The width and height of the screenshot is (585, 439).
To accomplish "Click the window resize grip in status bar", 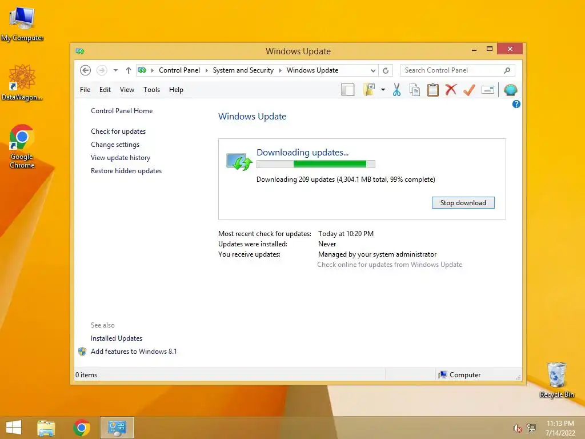I will (x=518, y=377).
